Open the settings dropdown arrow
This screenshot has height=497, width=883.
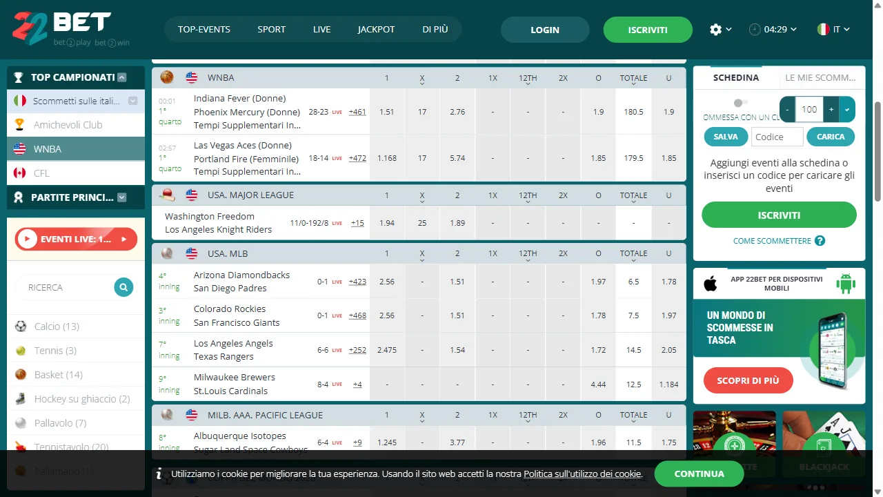[x=729, y=30]
